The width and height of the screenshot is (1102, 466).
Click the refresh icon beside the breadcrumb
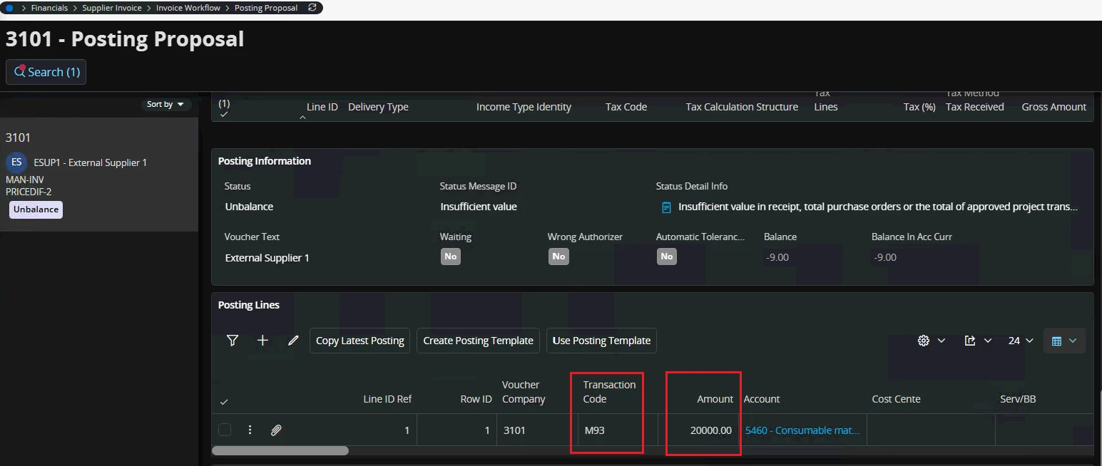click(312, 8)
